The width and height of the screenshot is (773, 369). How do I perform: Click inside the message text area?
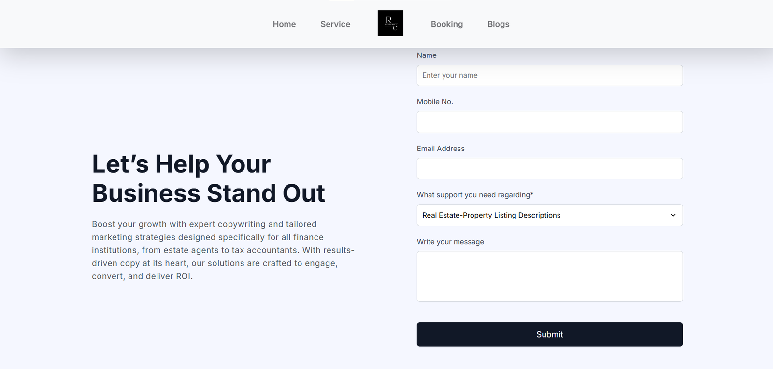pyautogui.click(x=549, y=276)
